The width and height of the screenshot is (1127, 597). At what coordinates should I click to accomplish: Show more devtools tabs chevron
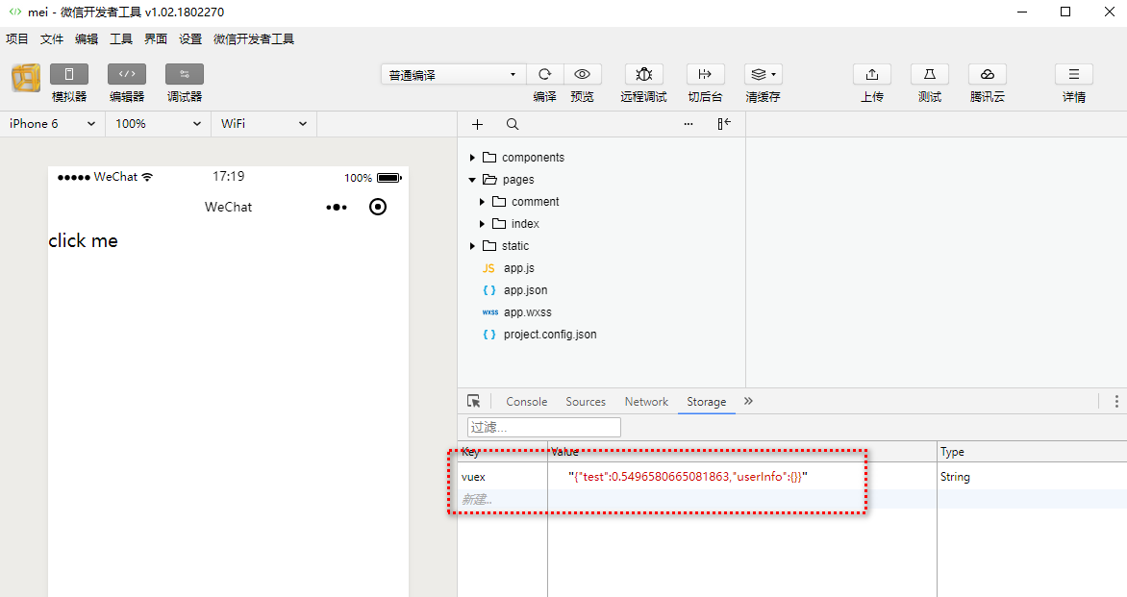748,401
